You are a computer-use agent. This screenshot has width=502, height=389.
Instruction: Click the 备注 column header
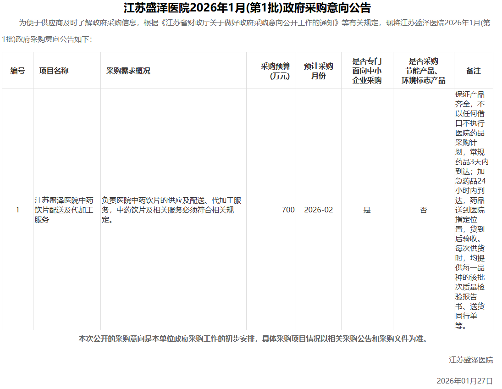[x=473, y=71]
